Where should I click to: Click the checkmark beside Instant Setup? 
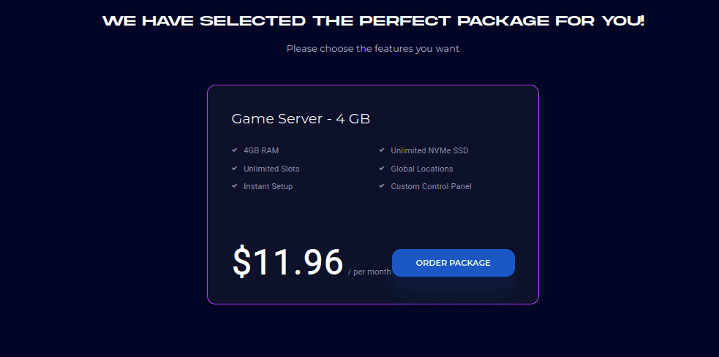[x=235, y=186]
